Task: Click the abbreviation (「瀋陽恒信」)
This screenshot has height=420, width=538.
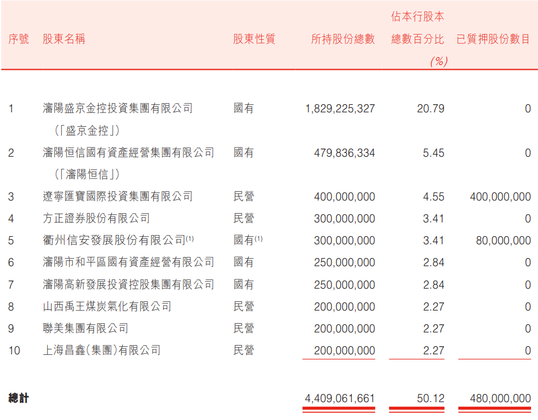Action: coord(87,175)
